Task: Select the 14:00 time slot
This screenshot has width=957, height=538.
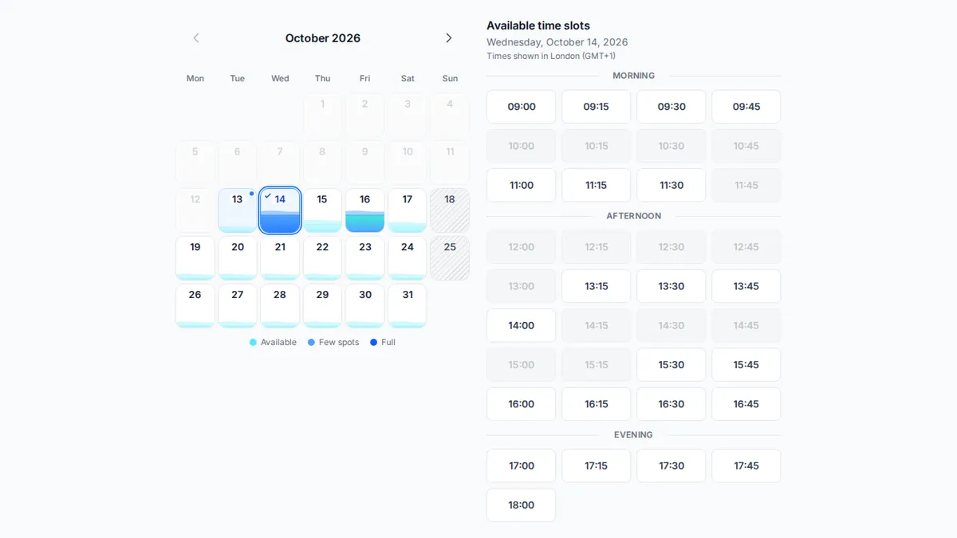Action: 522,325
